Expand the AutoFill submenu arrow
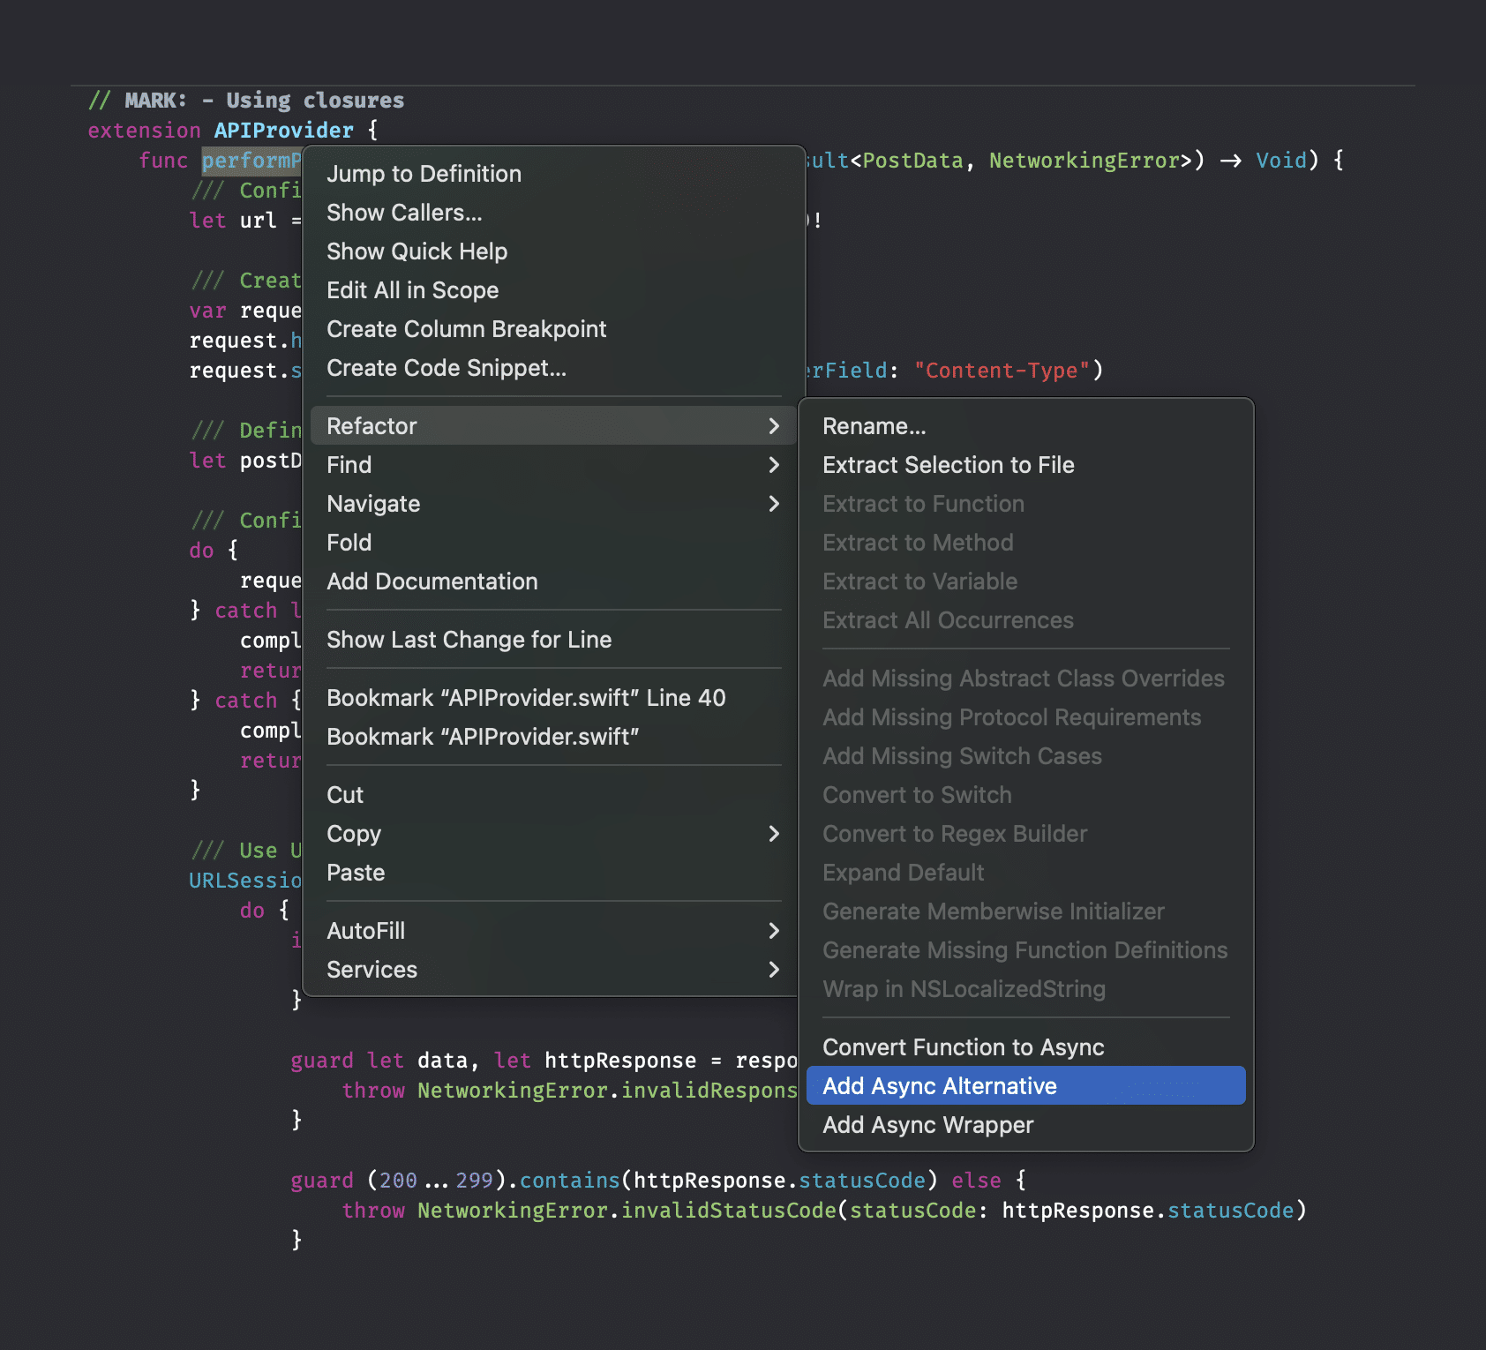1486x1350 pixels. click(x=774, y=931)
